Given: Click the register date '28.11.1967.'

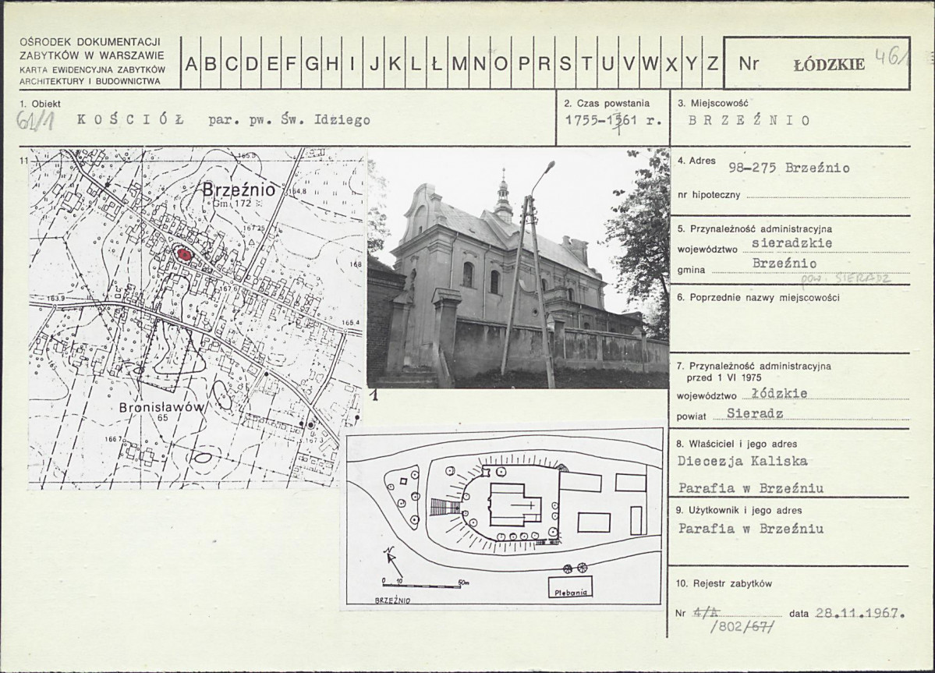Looking at the screenshot, I should pyautogui.click(x=859, y=614).
